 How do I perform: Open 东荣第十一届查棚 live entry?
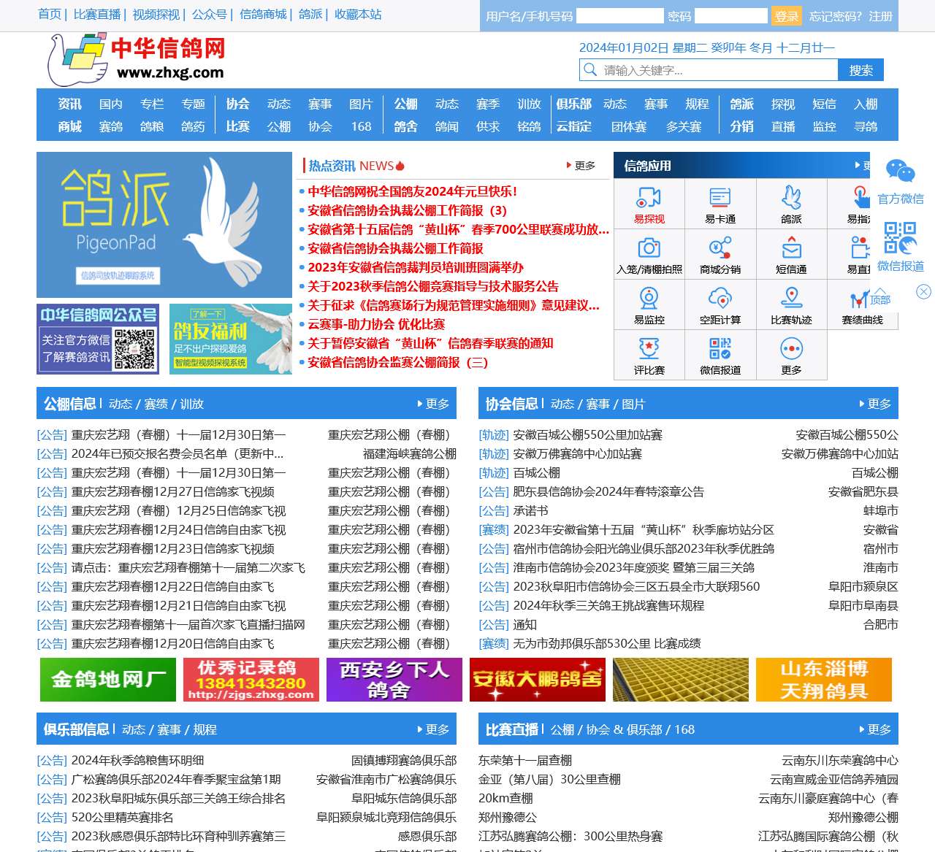pos(525,760)
